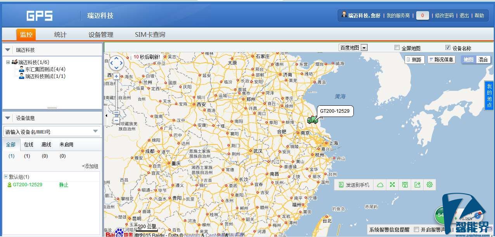Collapse the 默认组(1) group arrow
This screenshot has height=237, width=495.
coord(6,177)
